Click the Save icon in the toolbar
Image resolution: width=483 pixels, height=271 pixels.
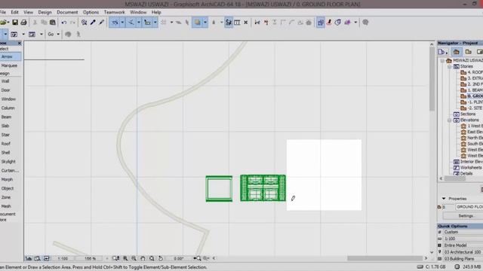[15, 23]
